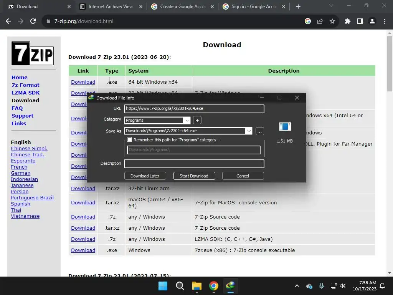Open the Chrome extensions puzzle icon

pyautogui.click(x=348, y=22)
